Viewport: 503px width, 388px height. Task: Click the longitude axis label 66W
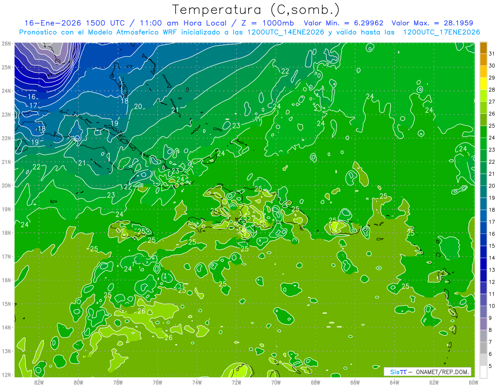[355, 382]
